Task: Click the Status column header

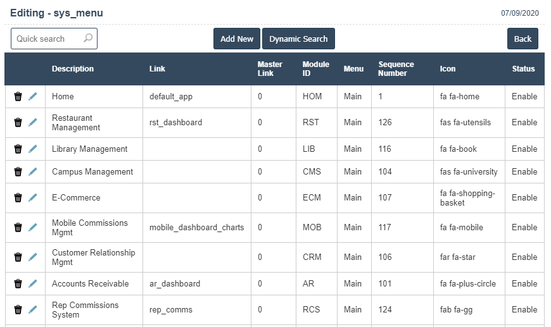Action: click(523, 69)
